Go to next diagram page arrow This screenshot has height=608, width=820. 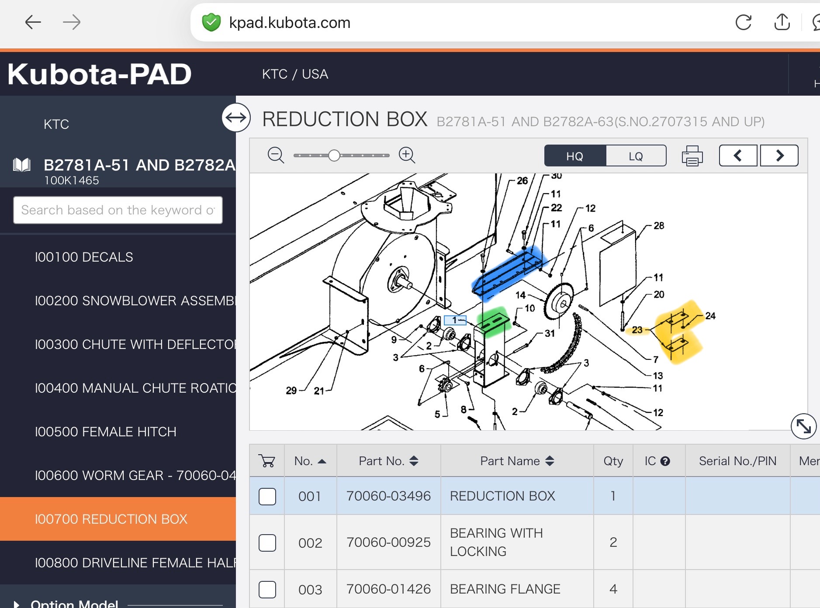tap(779, 155)
